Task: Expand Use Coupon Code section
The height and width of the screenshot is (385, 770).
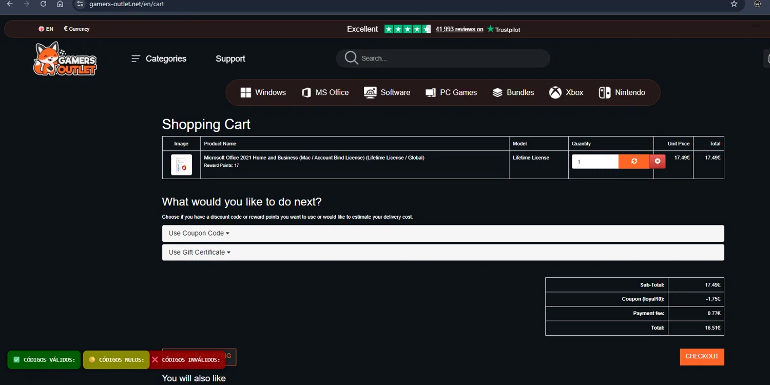Action: click(x=443, y=233)
